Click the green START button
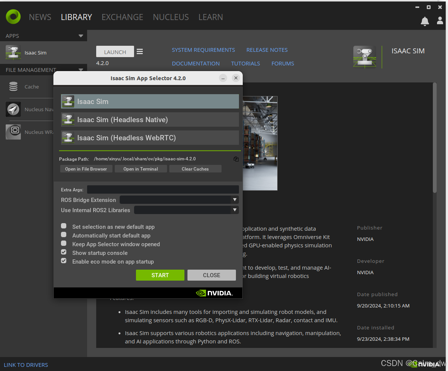Screen dimensions: 448x371 pyautogui.click(x=160, y=275)
